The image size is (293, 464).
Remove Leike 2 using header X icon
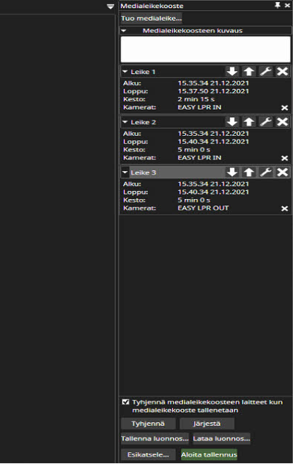282,122
